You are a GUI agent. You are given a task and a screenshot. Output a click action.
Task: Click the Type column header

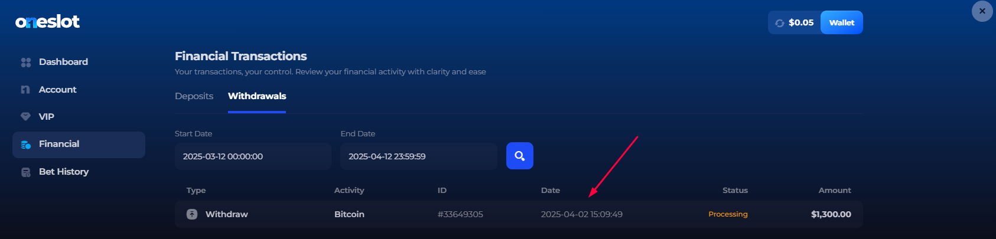tap(196, 191)
